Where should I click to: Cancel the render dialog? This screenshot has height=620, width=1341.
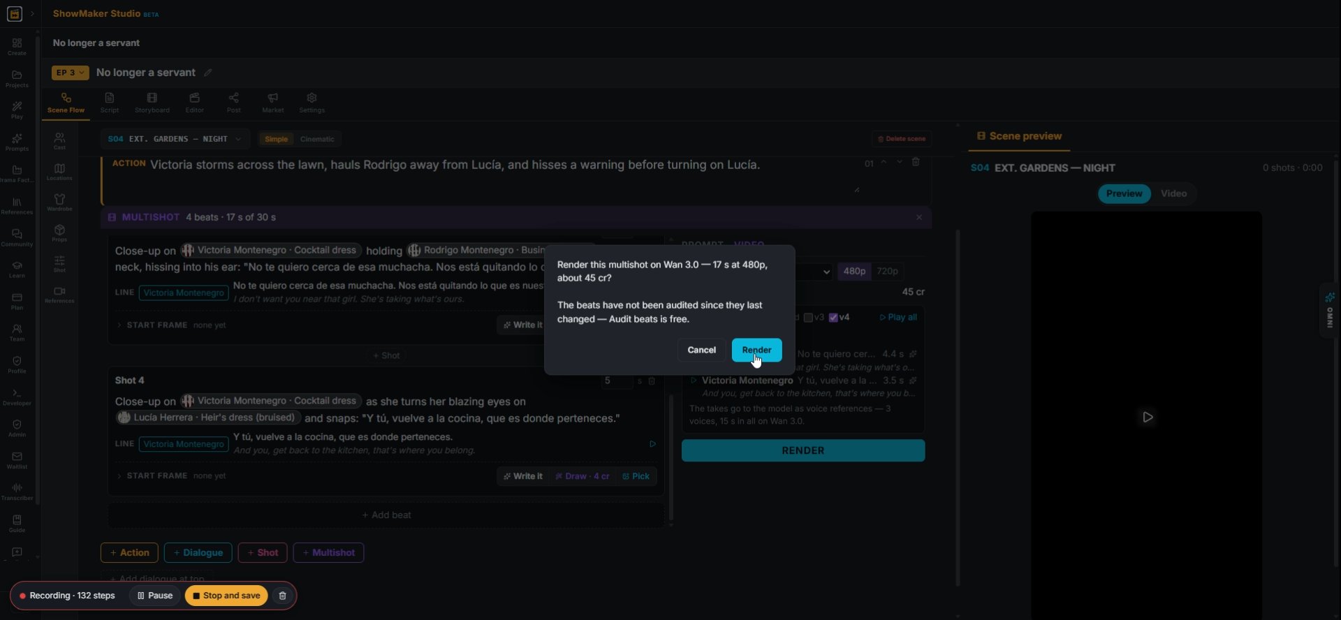pyautogui.click(x=701, y=350)
